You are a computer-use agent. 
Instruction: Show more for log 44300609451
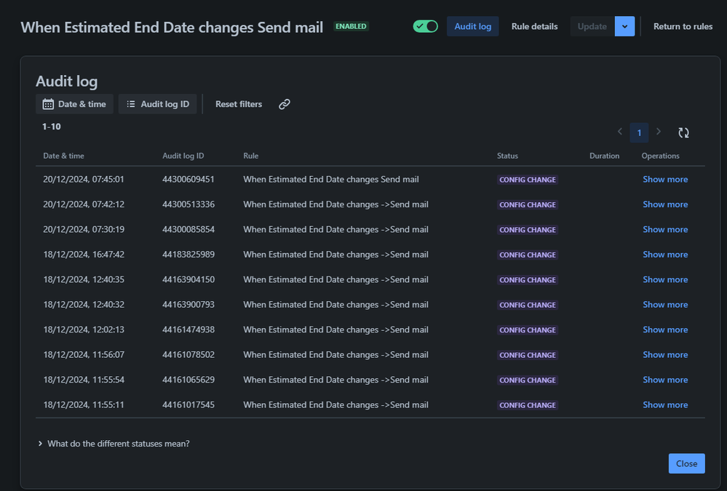(665, 180)
